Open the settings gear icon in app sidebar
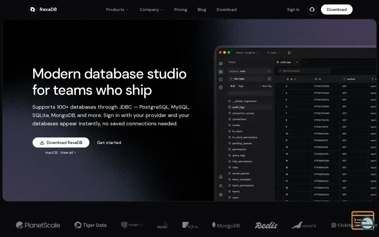379x237 pixels. click(221, 195)
